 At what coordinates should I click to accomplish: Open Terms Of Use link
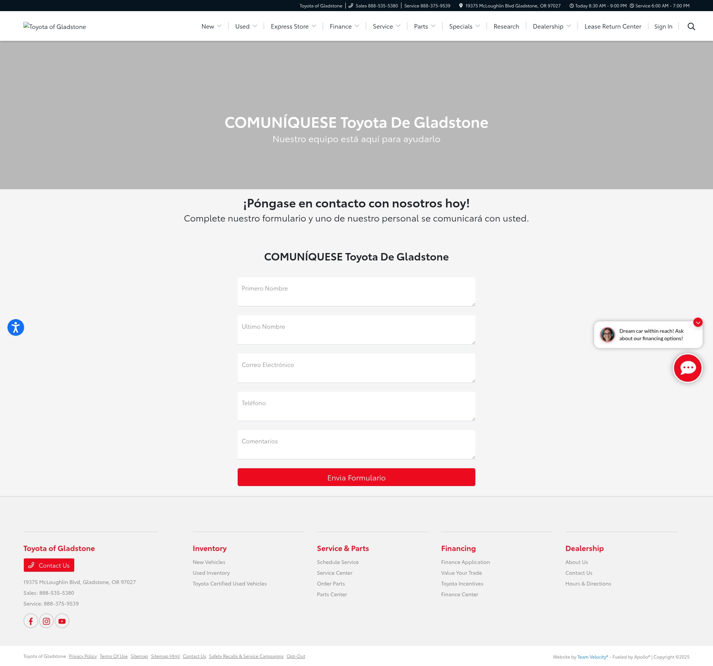114,656
